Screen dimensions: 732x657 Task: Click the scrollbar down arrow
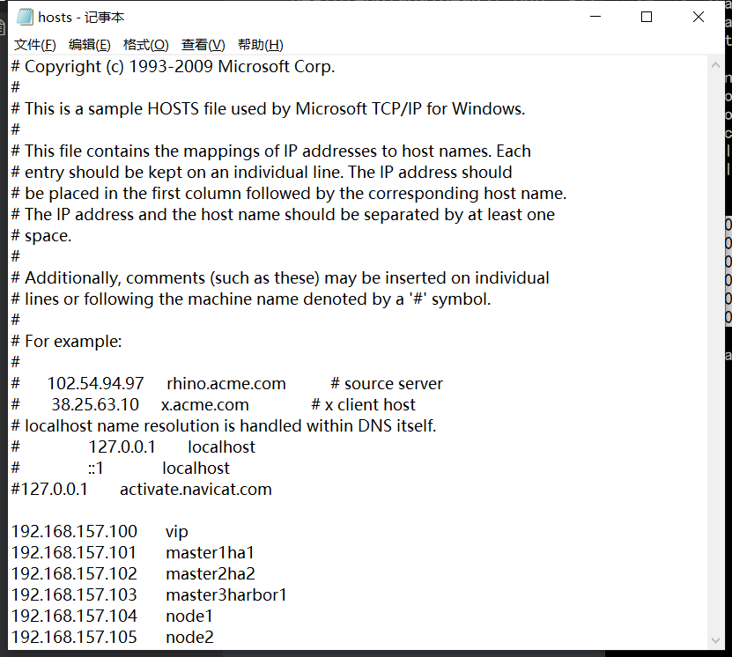(715, 640)
